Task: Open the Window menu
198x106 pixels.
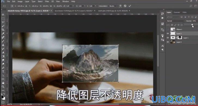Action: pyautogui.click(x=66, y=1)
